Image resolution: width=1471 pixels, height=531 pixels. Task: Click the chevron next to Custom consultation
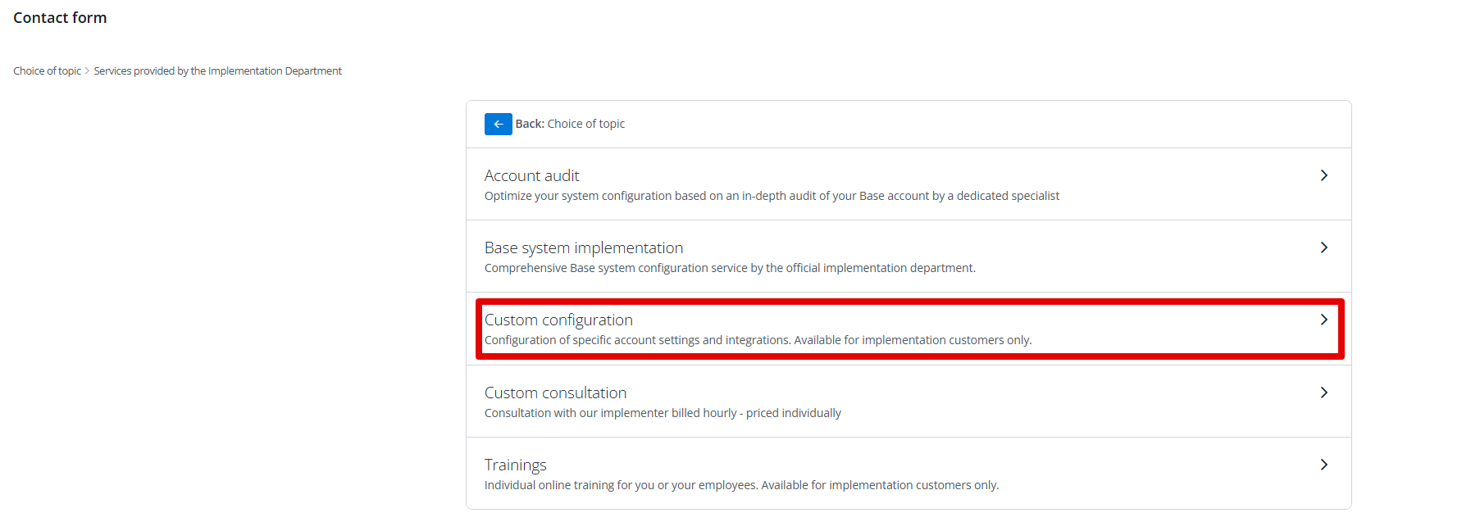pos(1323,393)
